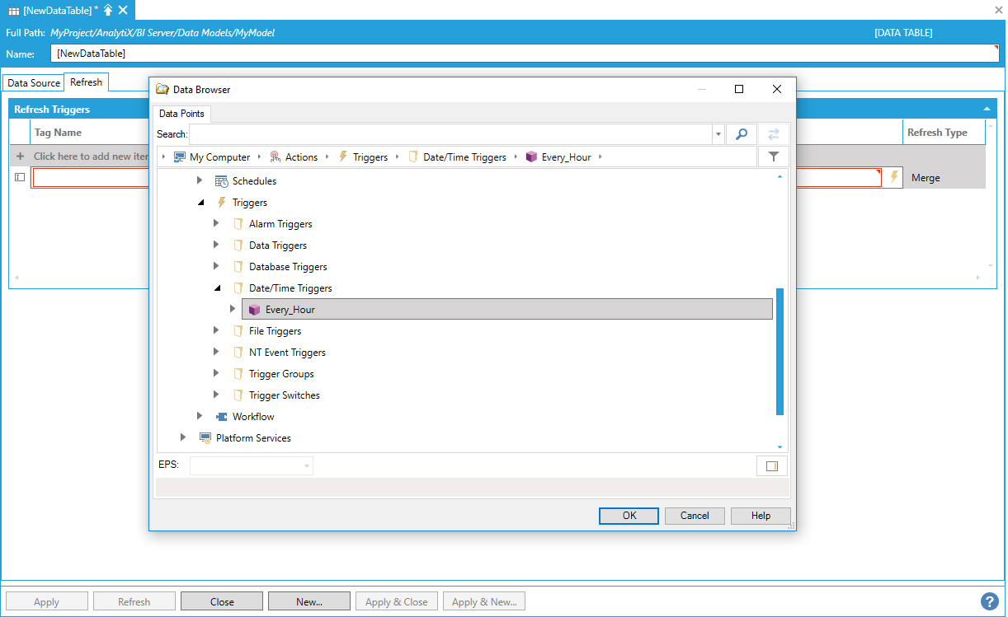
Task: Click the Every_Hour purple cube icon in tree
Action: click(x=254, y=310)
